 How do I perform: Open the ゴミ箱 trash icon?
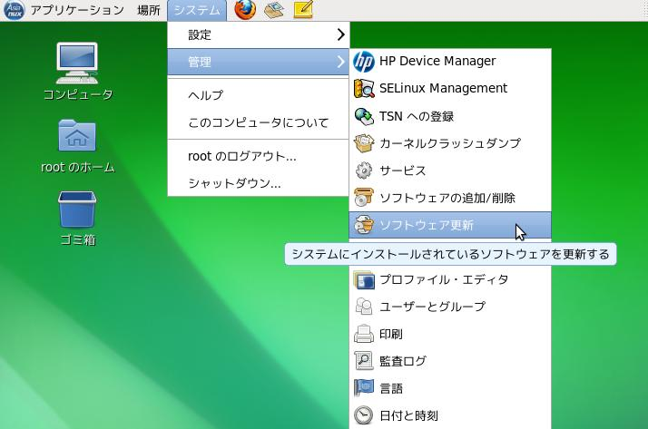77,210
